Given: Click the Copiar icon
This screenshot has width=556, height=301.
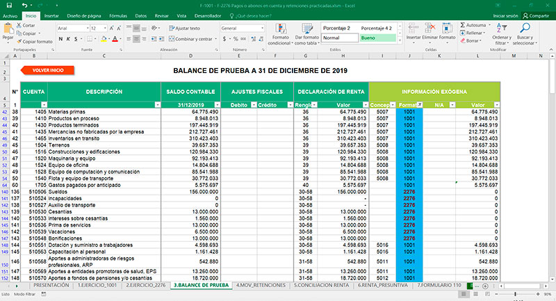Looking at the screenshot, I should tap(19, 33).
